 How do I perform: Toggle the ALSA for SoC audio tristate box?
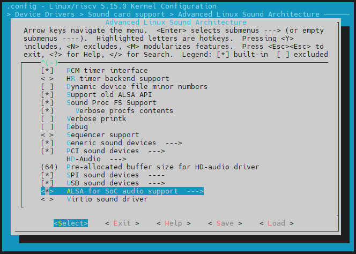point(47,191)
